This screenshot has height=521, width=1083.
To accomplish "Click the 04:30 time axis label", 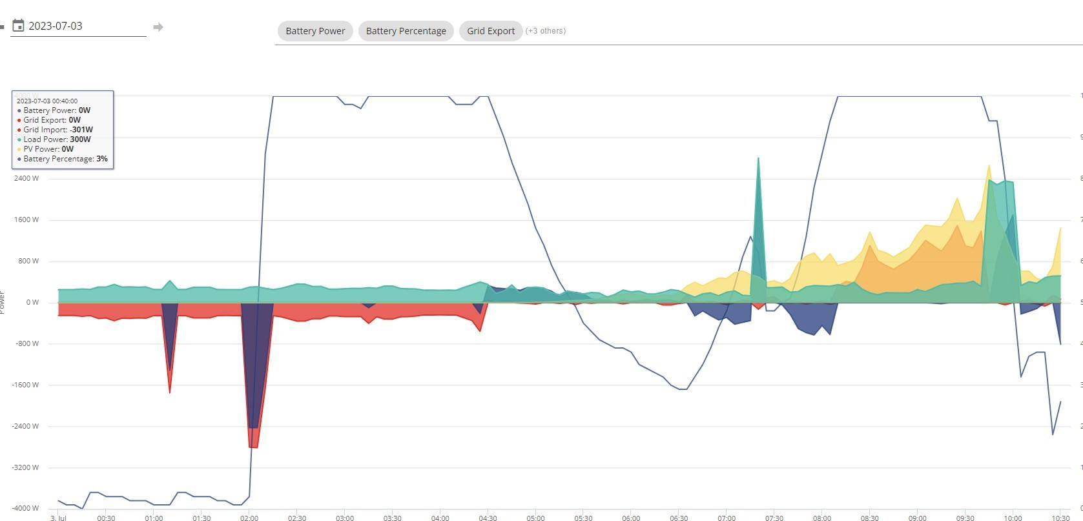I will [488, 518].
